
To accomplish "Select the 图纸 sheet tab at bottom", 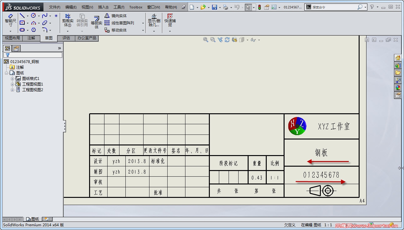I will [33, 219].
